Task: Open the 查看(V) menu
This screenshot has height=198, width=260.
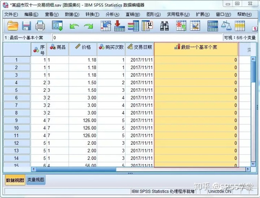Action: [52, 14]
